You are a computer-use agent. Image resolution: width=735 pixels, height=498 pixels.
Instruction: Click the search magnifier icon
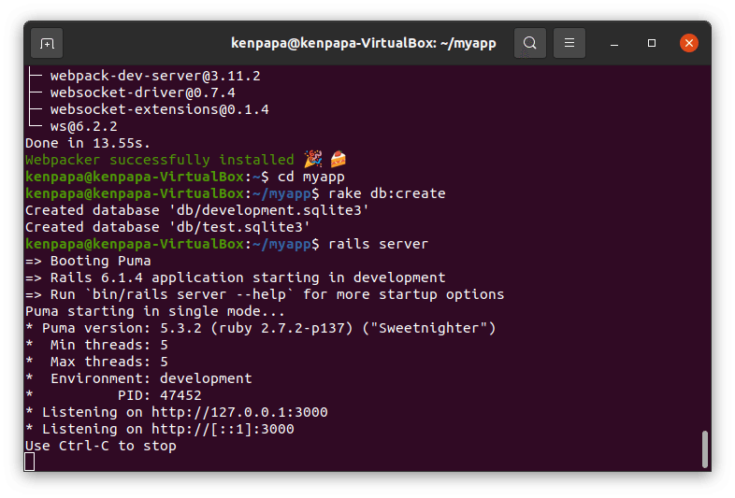530,43
